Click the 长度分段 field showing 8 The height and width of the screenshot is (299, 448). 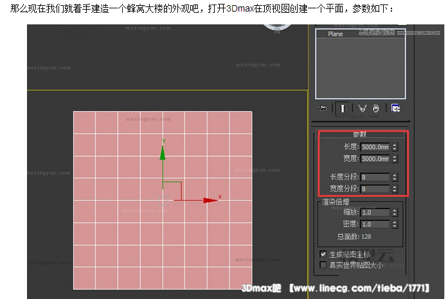pyautogui.click(x=375, y=177)
